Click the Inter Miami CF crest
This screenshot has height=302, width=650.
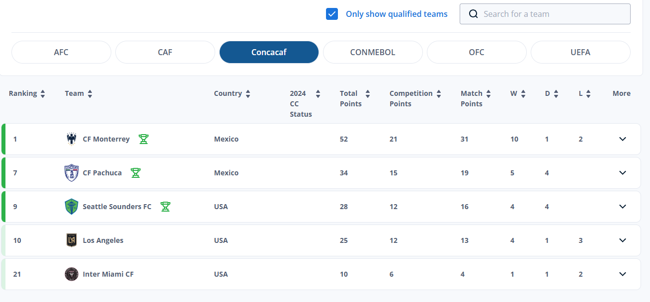pos(72,274)
